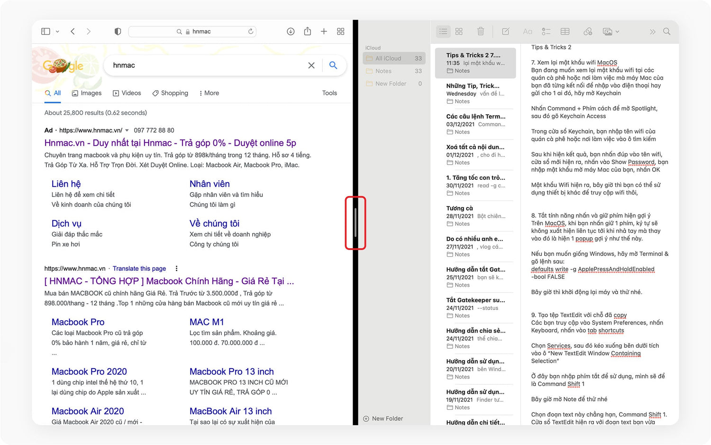Switch Notes to gallery view
The width and height of the screenshot is (711, 445).
[x=459, y=31]
